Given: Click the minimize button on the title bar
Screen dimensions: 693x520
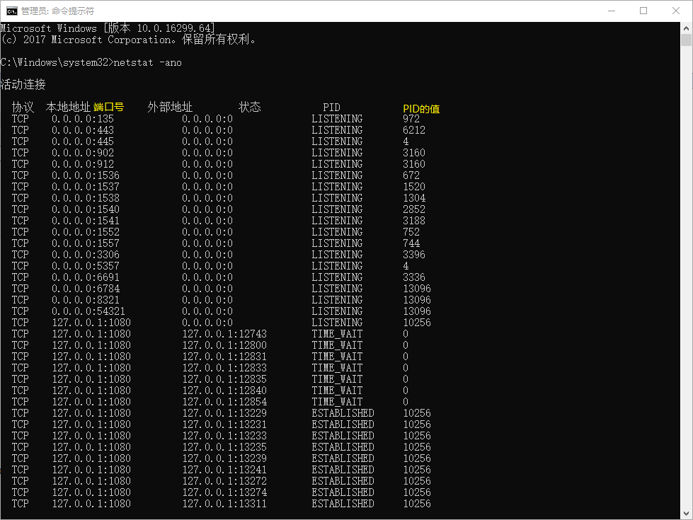Looking at the screenshot, I should point(612,11).
